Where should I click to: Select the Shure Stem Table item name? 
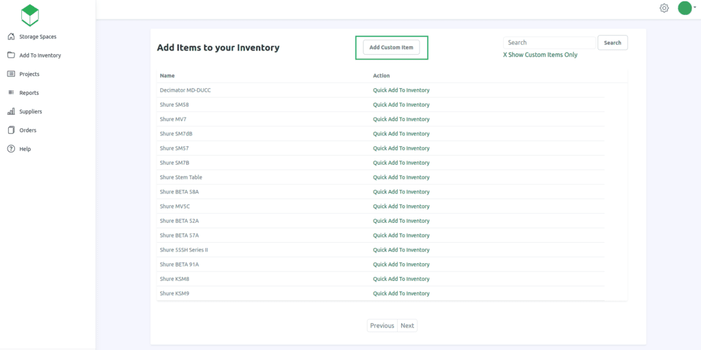click(181, 177)
